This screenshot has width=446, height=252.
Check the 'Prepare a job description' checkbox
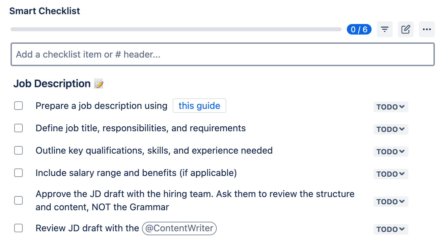(18, 106)
